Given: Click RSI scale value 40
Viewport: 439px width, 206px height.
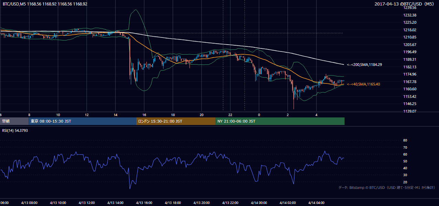Looking at the screenshot, I should coord(405,168).
